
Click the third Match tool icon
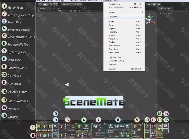point(50,127)
